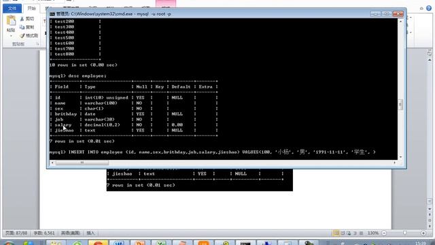
Task: Click the cmd.exe window title icon
Action: 52,14
